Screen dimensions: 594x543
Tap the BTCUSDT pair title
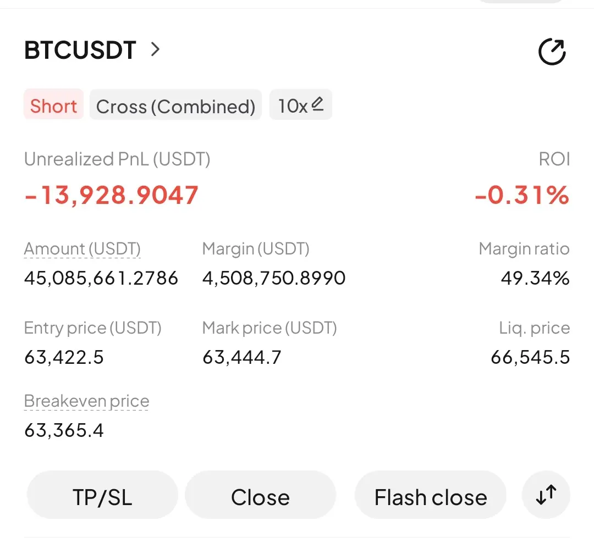coord(80,49)
